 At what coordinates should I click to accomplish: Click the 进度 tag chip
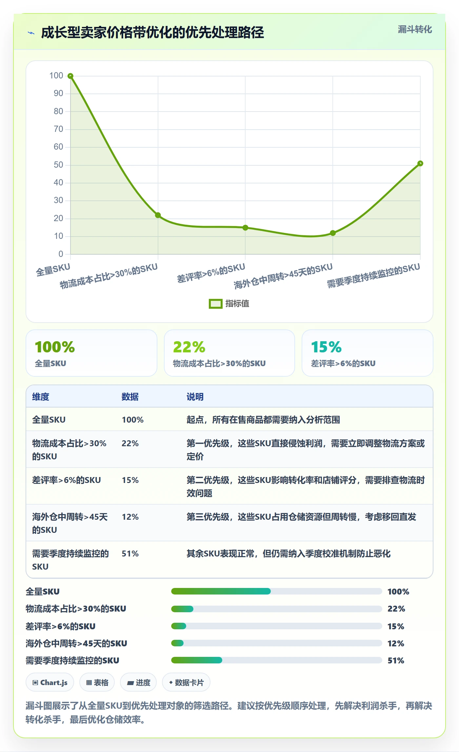point(138,682)
